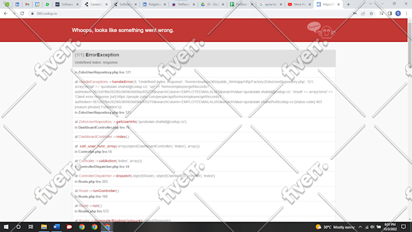Open the volume control in tray

coord(372,227)
